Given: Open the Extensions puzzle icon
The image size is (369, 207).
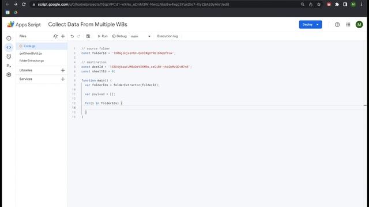Looking at the screenshot, I should [x=337, y=4].
